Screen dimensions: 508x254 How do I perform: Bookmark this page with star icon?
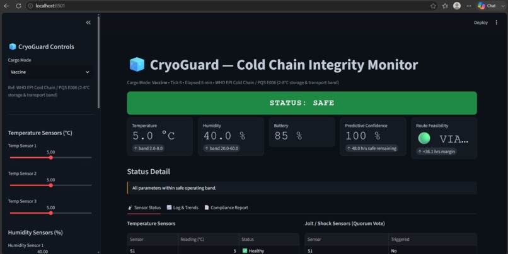tap(433, 6)
